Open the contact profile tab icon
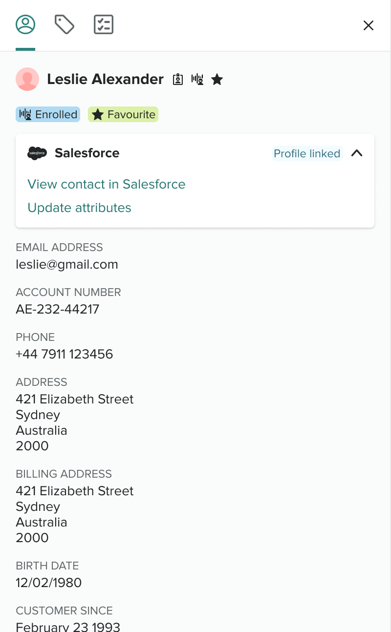The image size is (391, 632). tap(25, 24)
